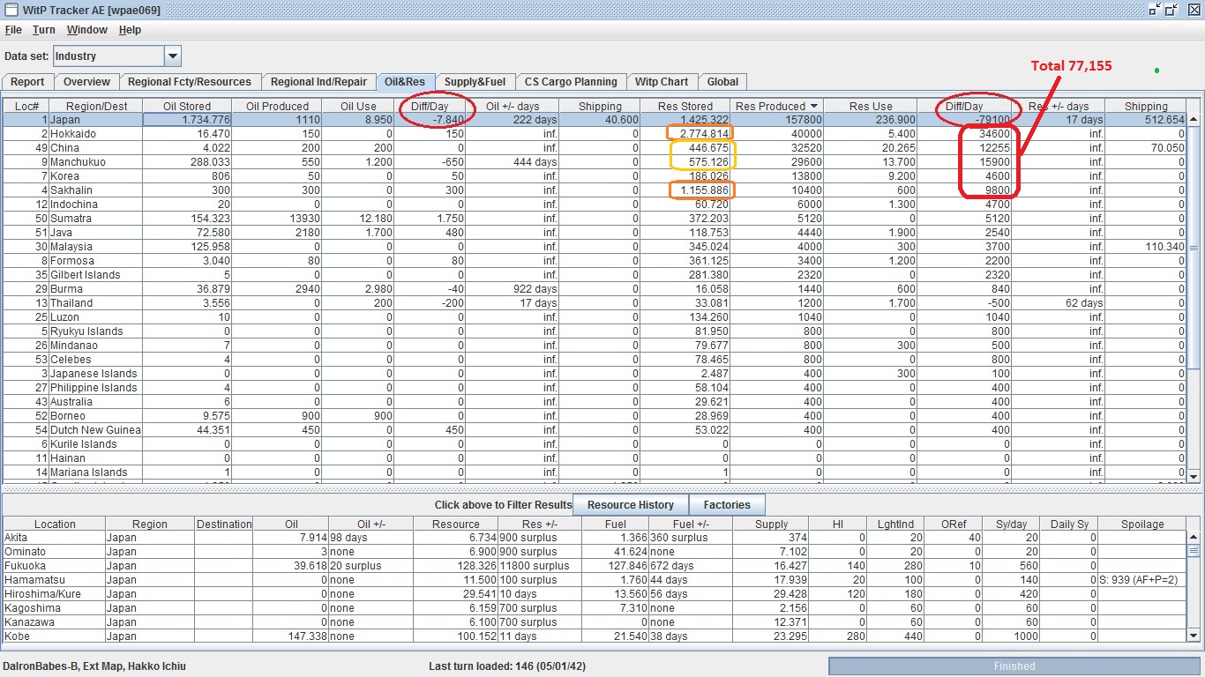Open the Window menu
This screenshot has width=1205, height=677.
pyautogui.click(x=87, y=30)
